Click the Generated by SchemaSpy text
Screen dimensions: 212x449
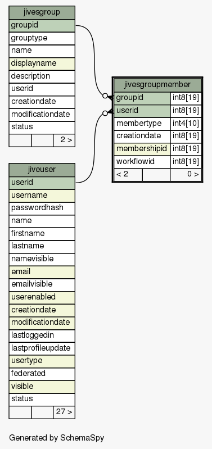[56, 438]
